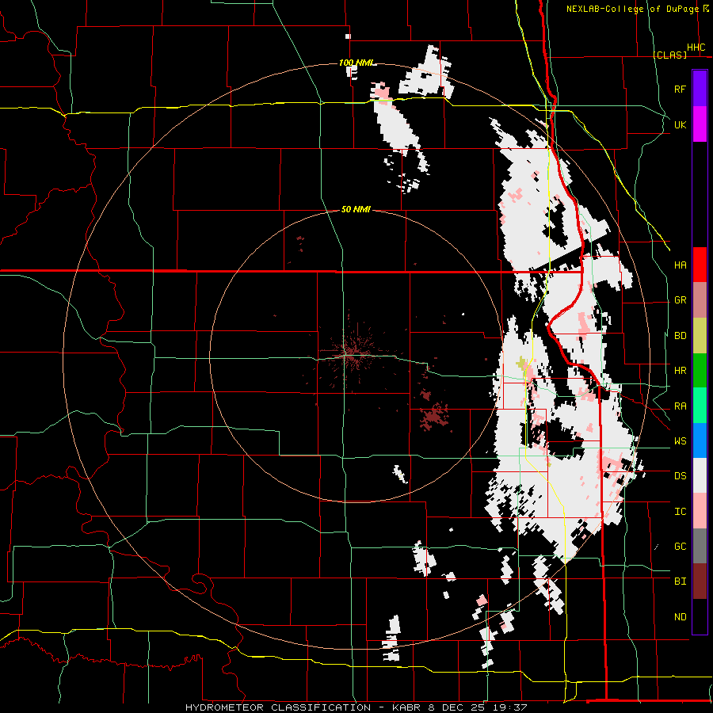Click the 'NEXLAB-College of DuPage' credit text
This screenshot has height=713, width=713.
point(632,9)
